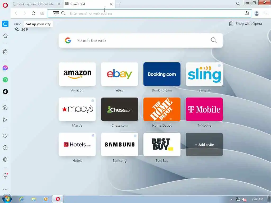Switch to the Booking.com tab
271x203 pixels.
[x=35, y=4]
